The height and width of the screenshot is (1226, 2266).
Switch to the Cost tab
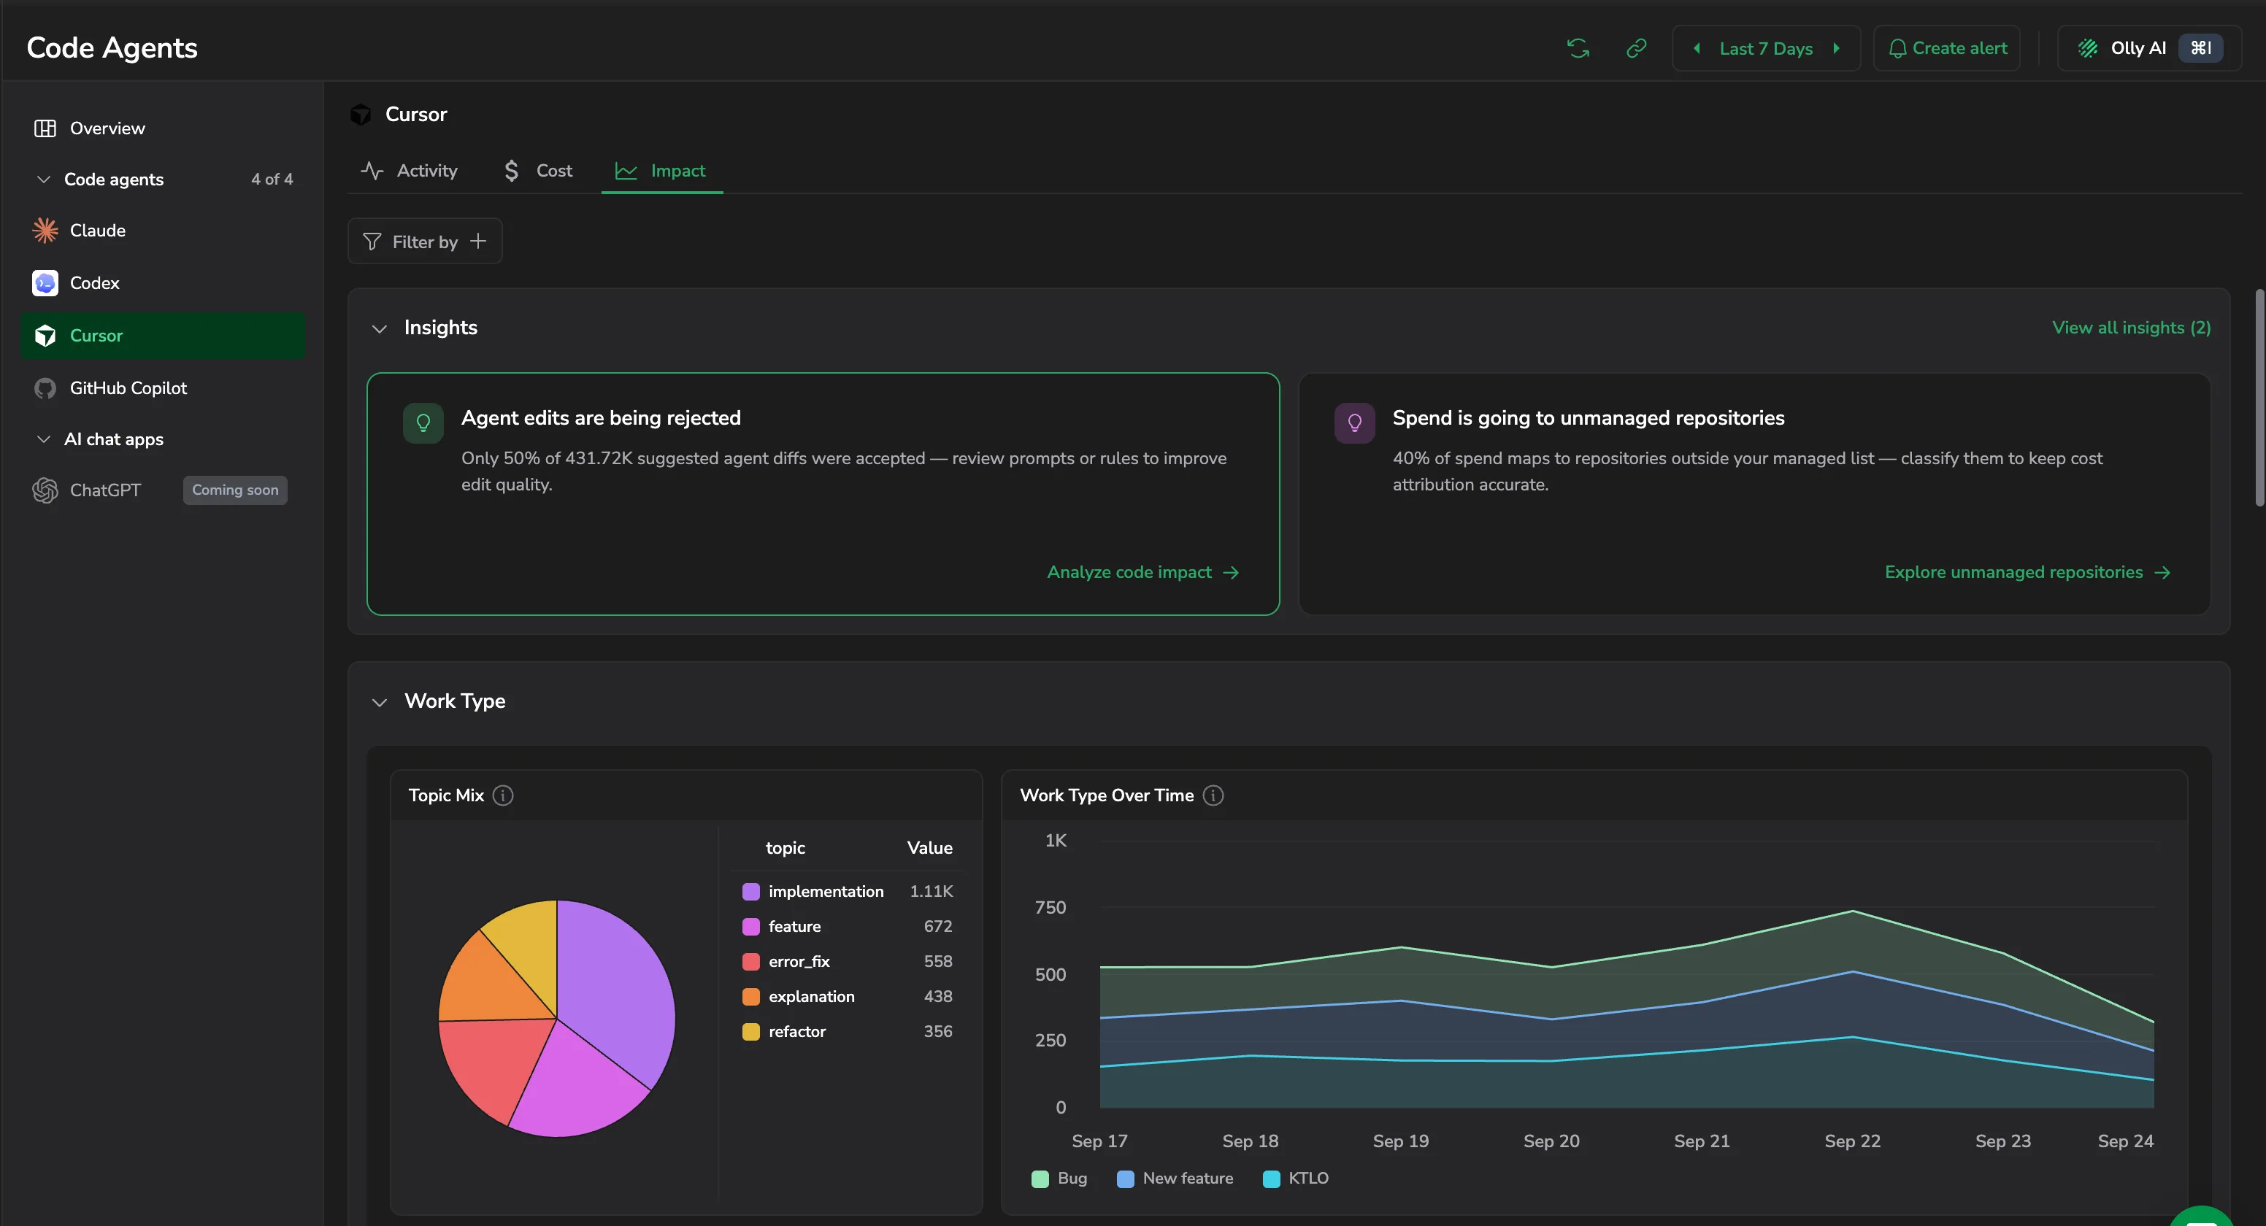click(x=537, y=171)
